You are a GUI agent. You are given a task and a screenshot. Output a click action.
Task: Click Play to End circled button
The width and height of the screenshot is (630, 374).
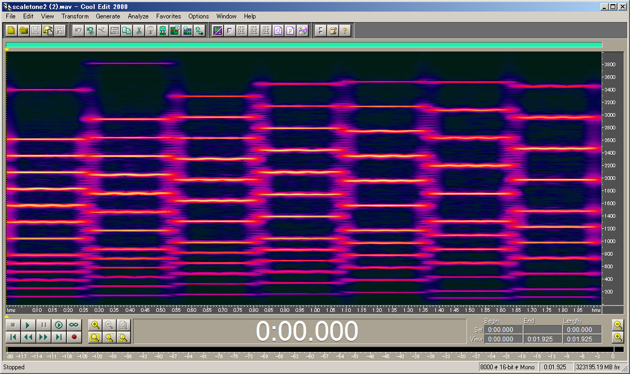(59, 325)
